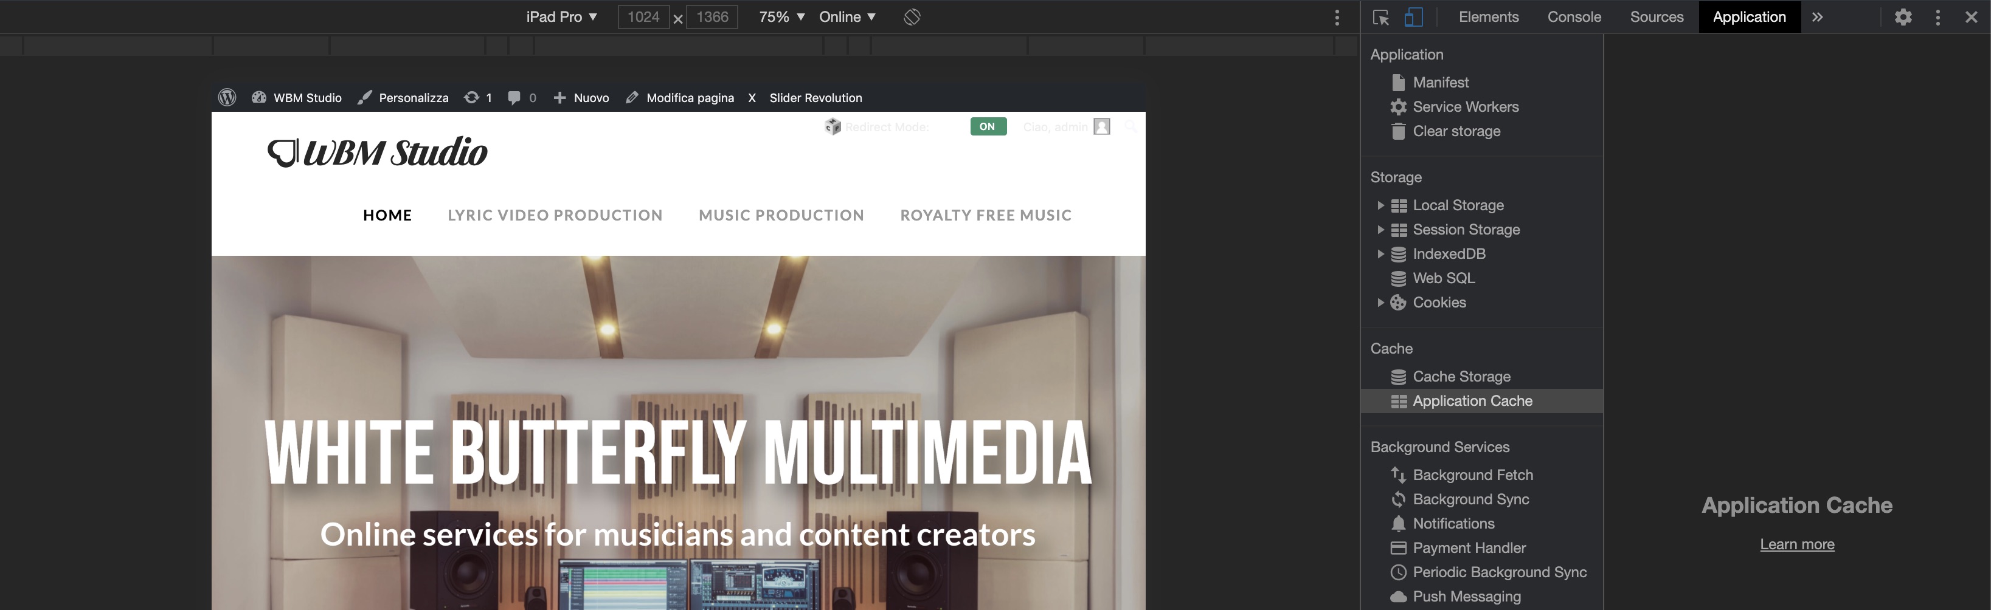Open ROYALTY FREE MUSIC menu item
The image size is (1991, 610).
[x=985, y=216]
